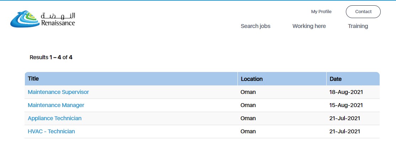
Task: Click Oman in Maintenance Manager row
Action: [x=248, y=105]
